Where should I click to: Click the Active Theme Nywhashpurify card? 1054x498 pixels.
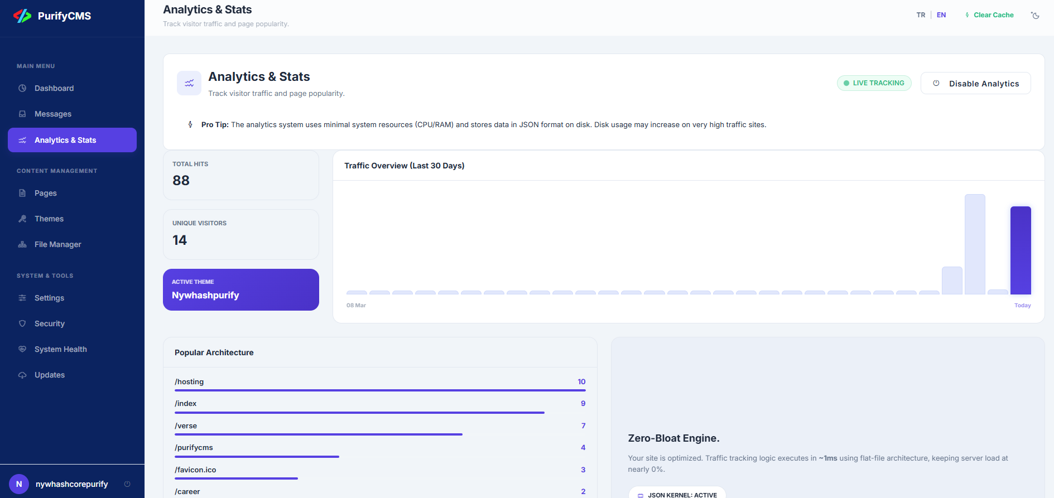pos(240,289)
